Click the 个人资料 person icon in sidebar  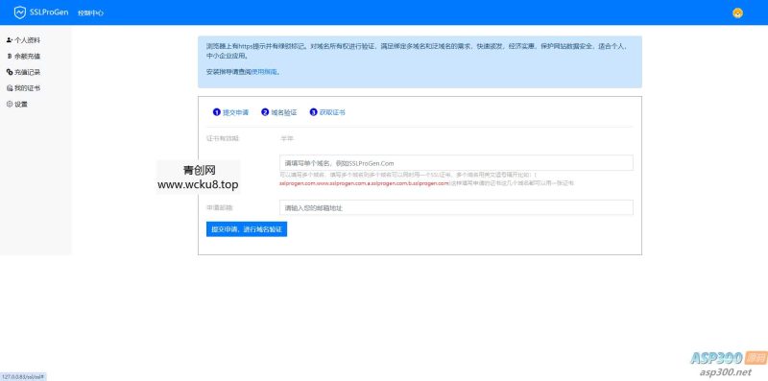[10, 40]
